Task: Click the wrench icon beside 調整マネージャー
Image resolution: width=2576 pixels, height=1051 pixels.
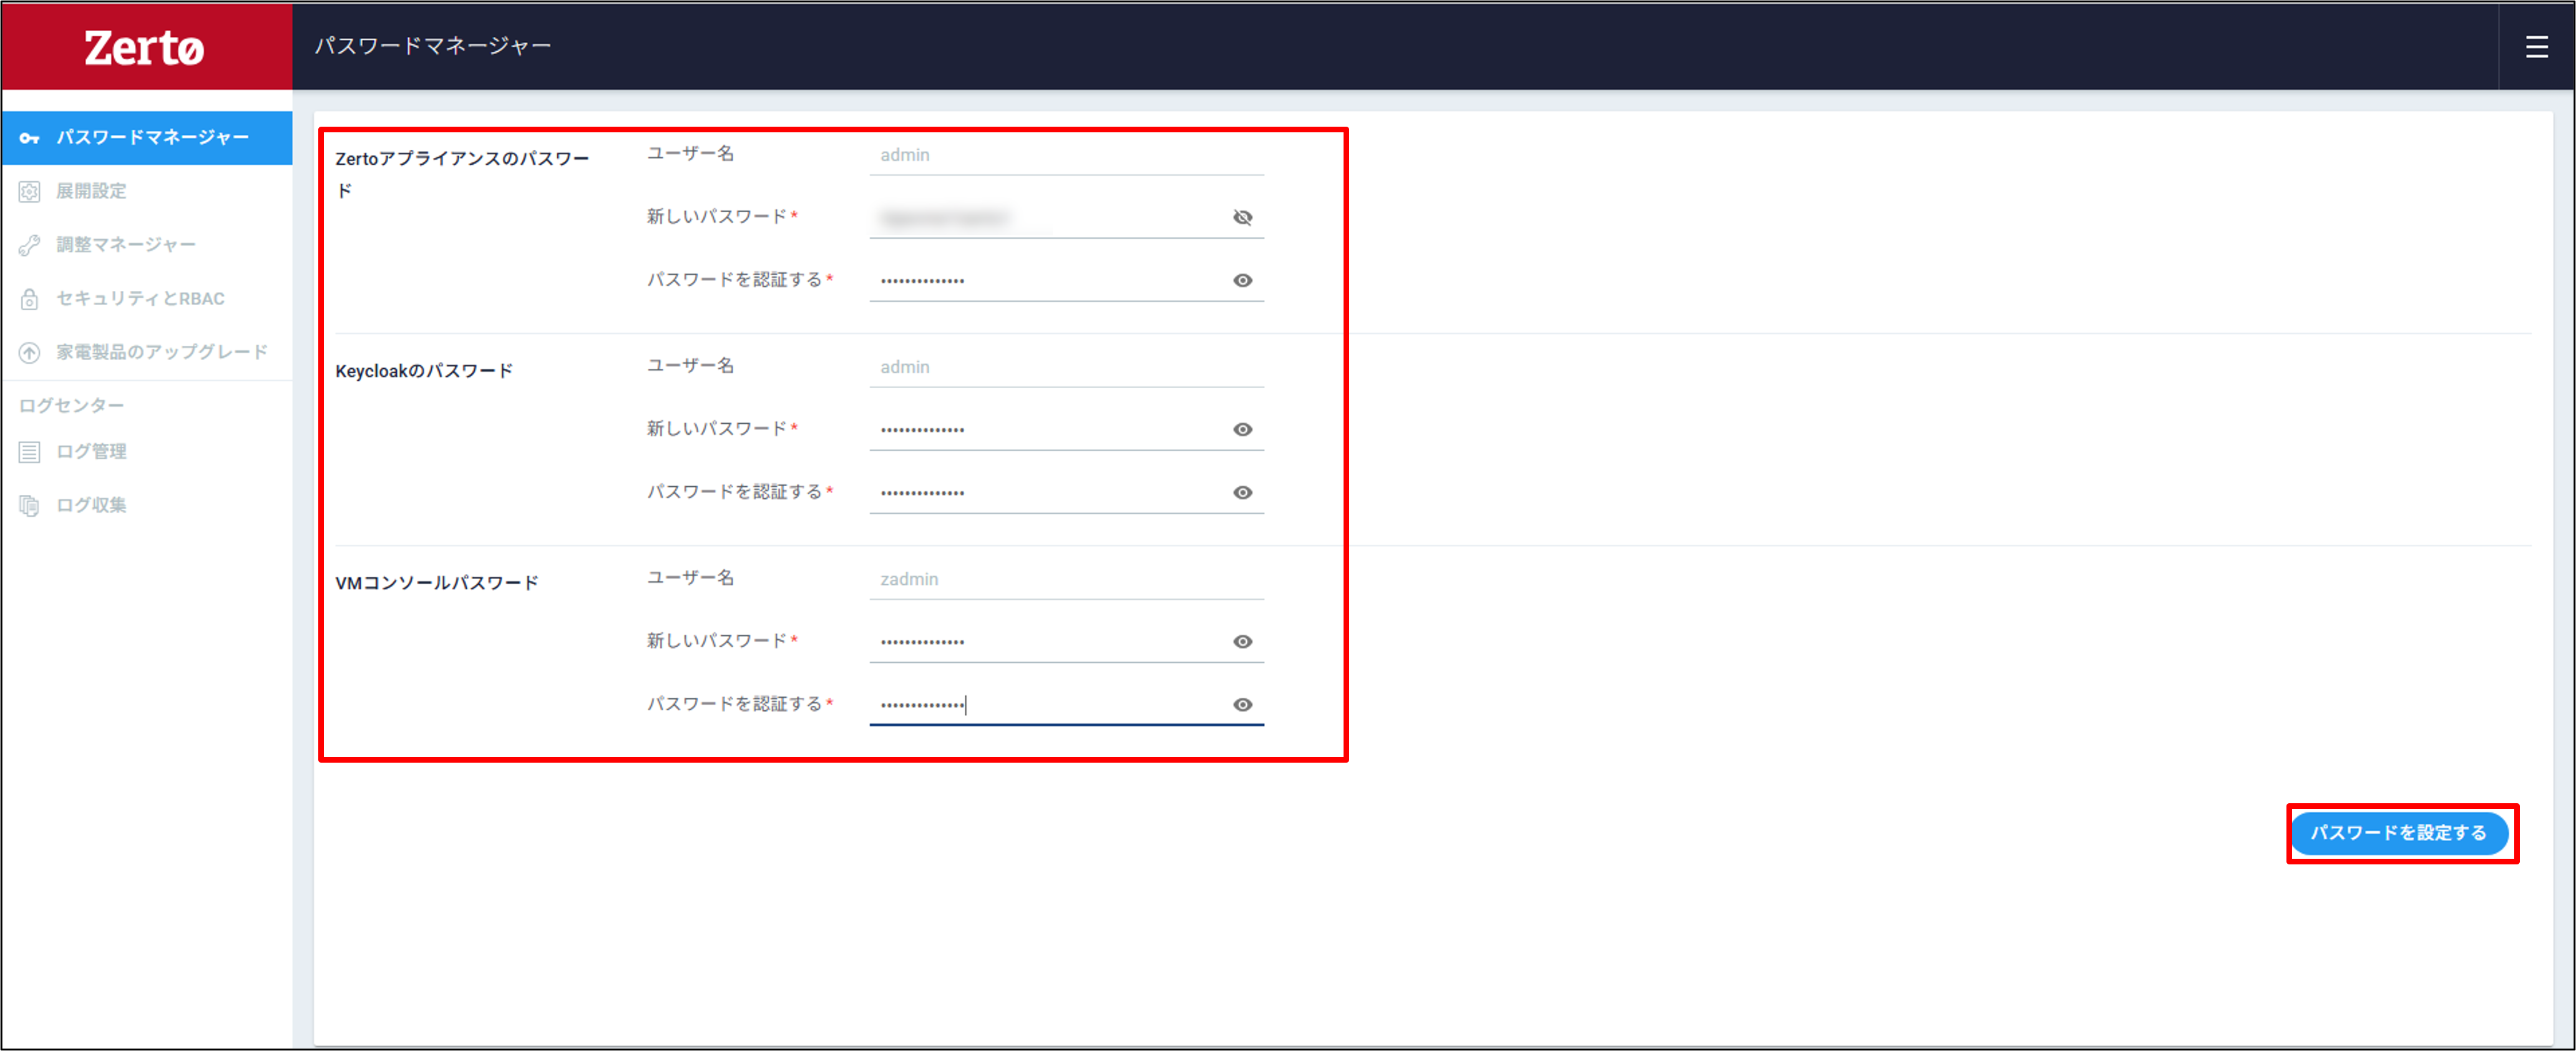Action: [x=30, y=245]
